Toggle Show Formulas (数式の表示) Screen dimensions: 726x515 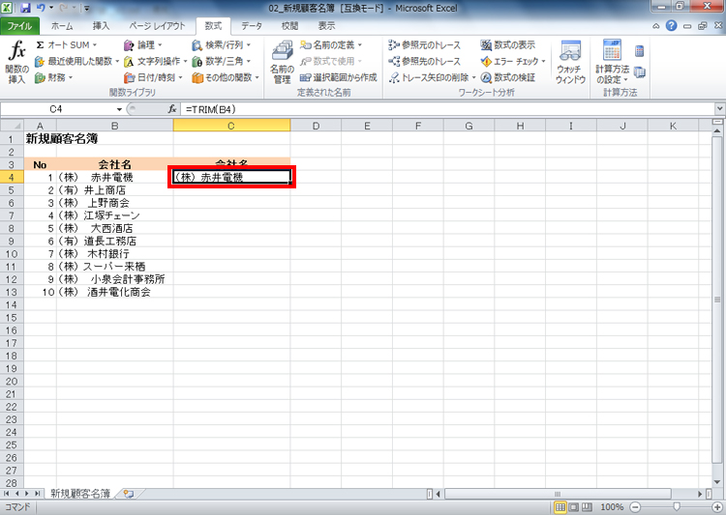point(508,44)
